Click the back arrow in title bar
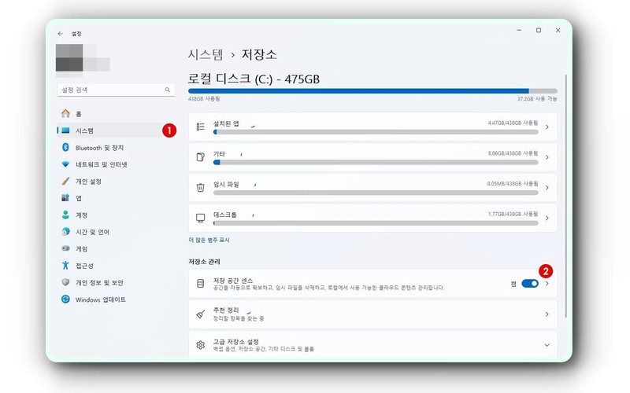Image resolution: width=630 pixels, height=393 pixels. click(x=61, y=34)
